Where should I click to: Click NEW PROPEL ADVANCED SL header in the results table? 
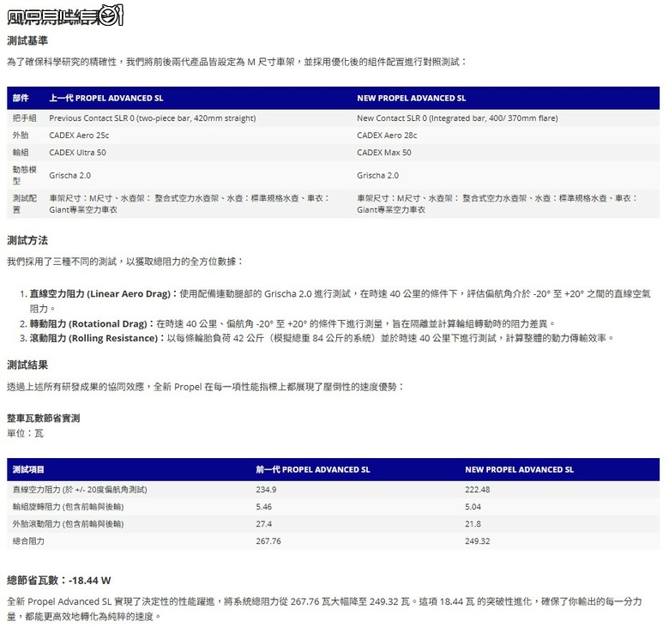point(519,469)
